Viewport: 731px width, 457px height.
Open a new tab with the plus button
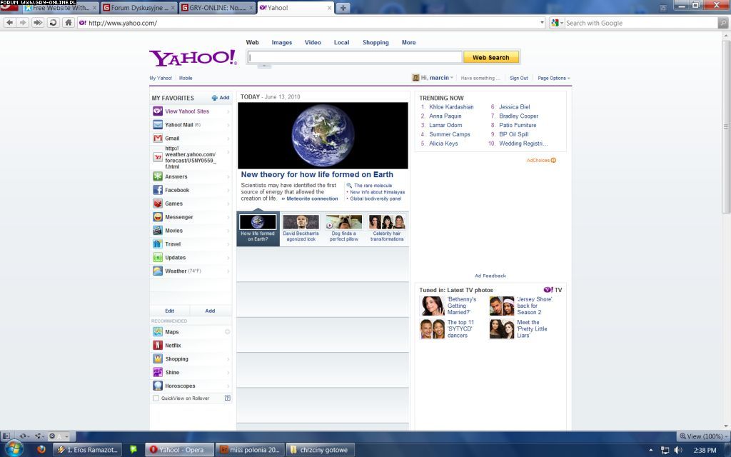[343, 8]
